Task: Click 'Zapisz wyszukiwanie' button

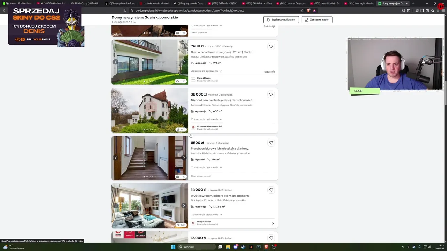Action: tap(281, 20)
